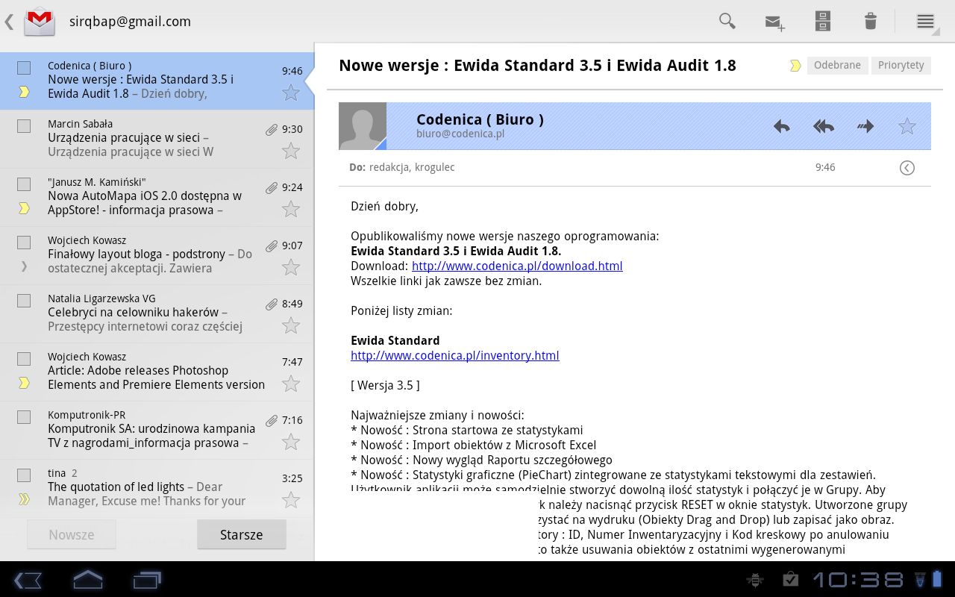Click the Nowsze button
The image size is (955, 597).
click(72, 534)
